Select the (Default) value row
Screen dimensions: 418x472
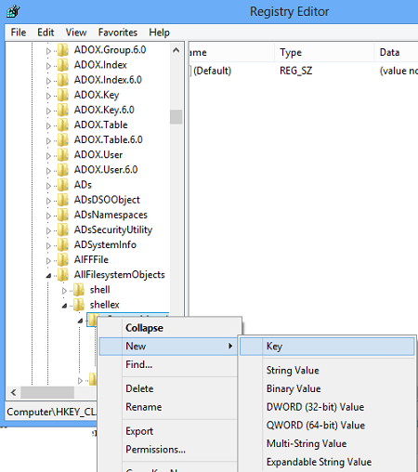coord(304,71)
